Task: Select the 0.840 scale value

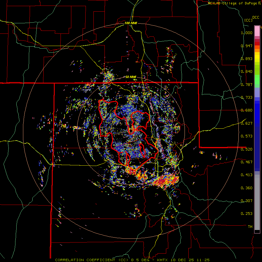Action: 247,72
